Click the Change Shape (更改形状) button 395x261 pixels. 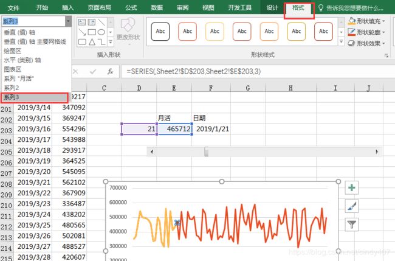128,31
